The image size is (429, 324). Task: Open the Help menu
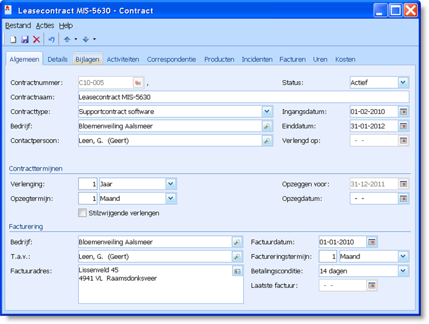pyautogui.click(x=66, y=26)
